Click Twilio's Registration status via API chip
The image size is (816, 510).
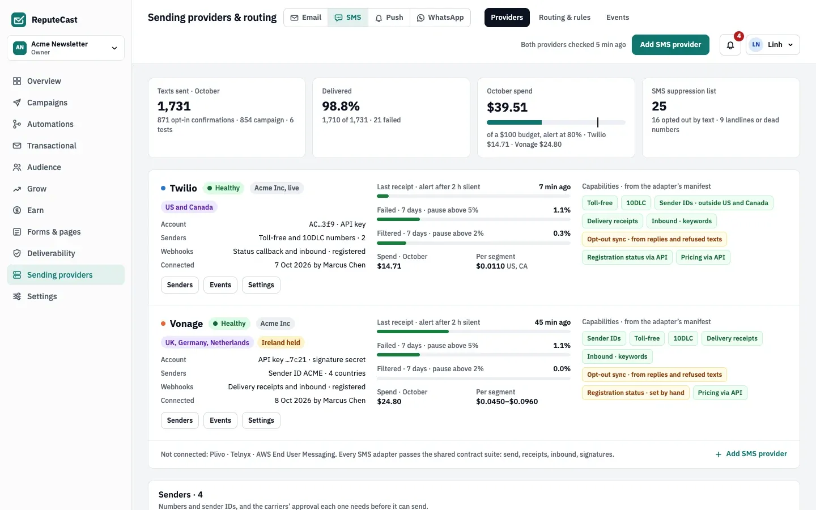pyautogui.click(x=627, y=257)
